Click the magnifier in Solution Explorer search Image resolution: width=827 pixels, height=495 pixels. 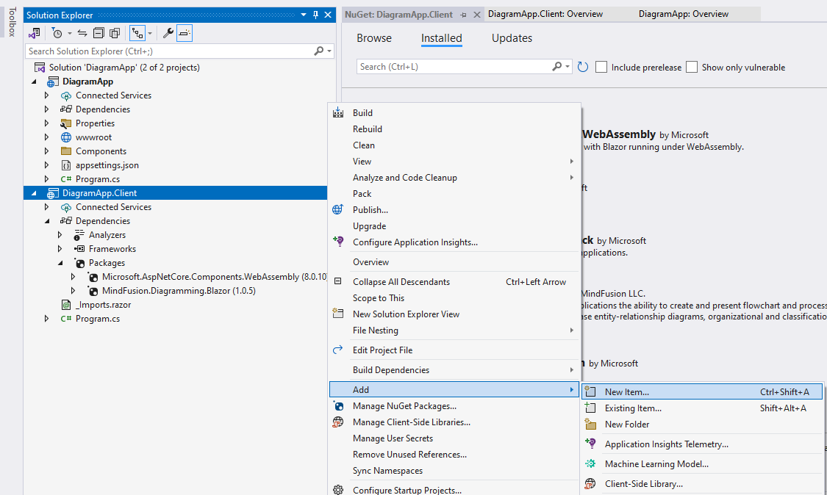(318, 51)
